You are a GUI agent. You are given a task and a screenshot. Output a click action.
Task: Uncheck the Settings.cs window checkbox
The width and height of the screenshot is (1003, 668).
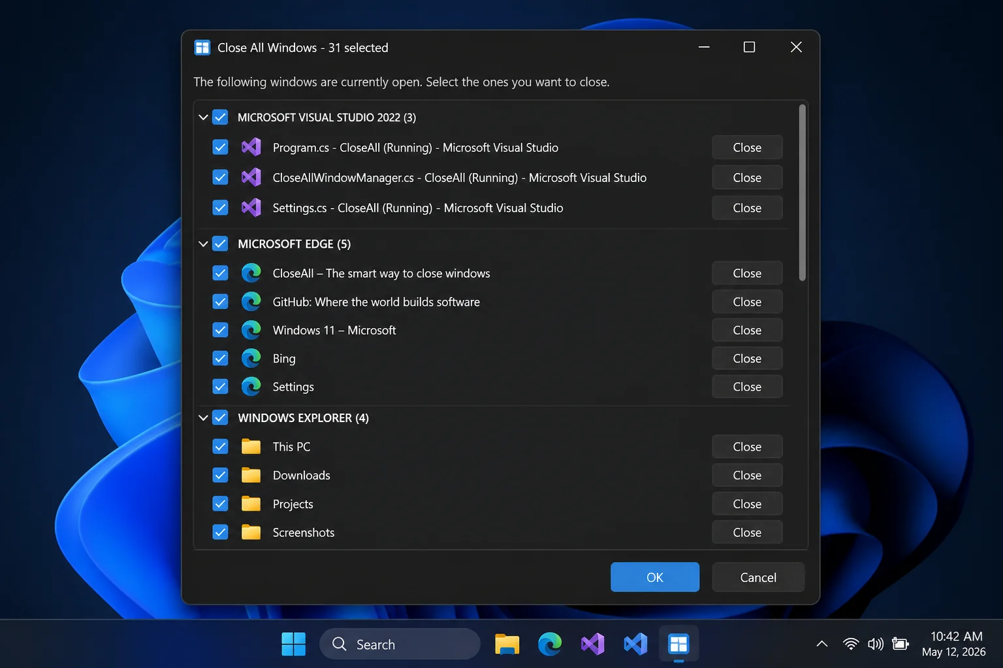coord(221,207)
